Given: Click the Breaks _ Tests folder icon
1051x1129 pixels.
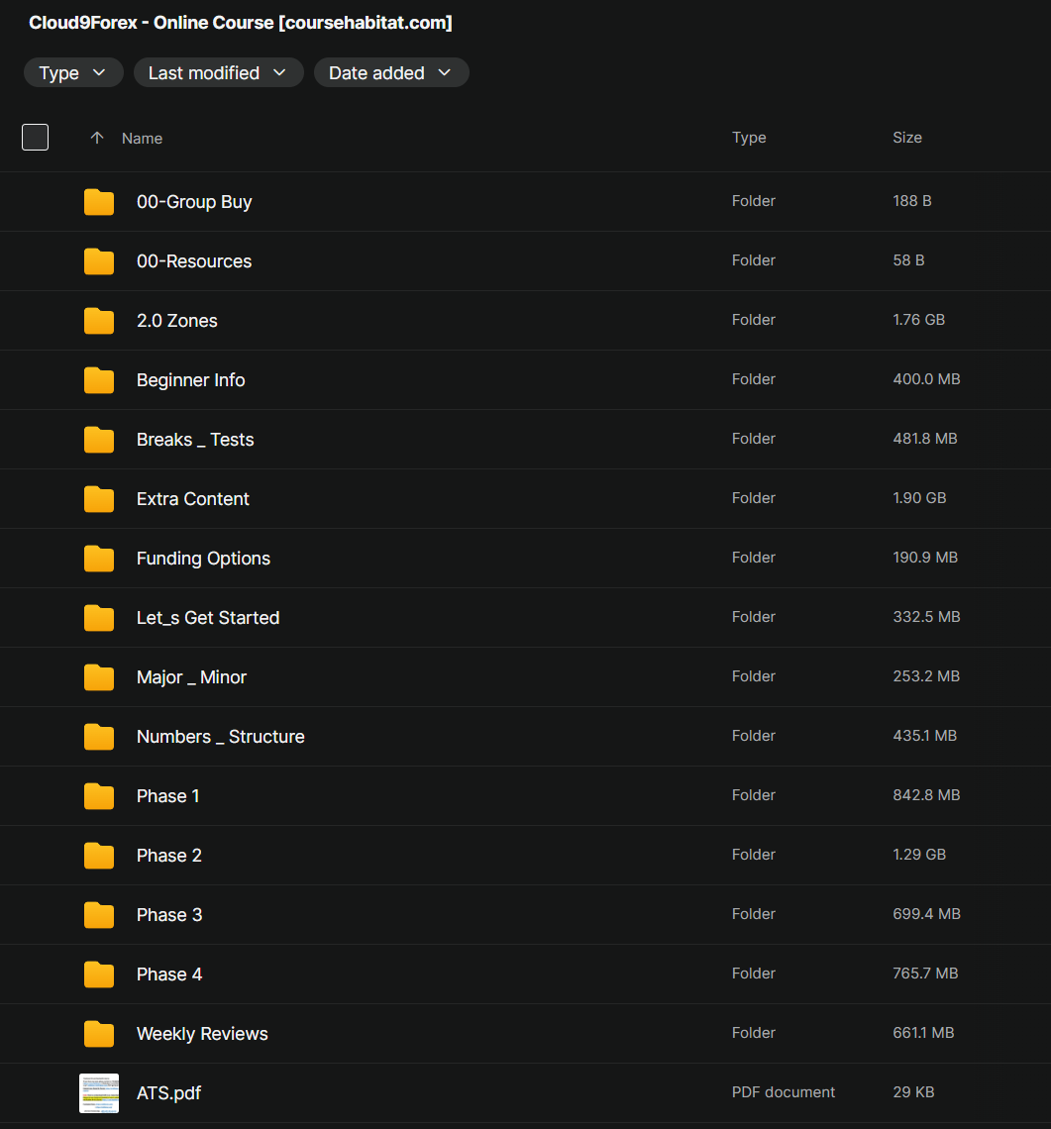Looking at the screenshot, I should click(x=99, y=440).
